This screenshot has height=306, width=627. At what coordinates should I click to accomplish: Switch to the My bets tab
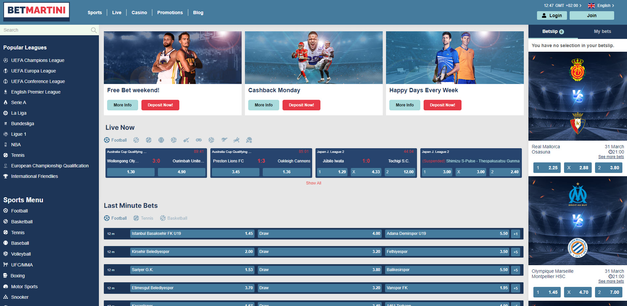[602, 32]
